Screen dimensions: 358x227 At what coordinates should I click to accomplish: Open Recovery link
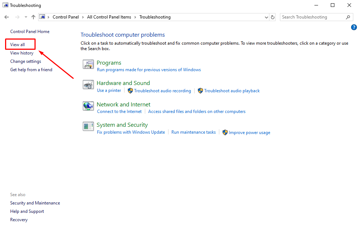tap(19, 220)
